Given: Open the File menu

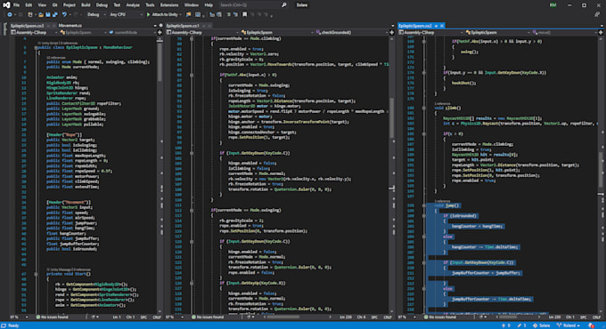Looking at the screenshot, I should pyautogui.click(x=16, y=5).
